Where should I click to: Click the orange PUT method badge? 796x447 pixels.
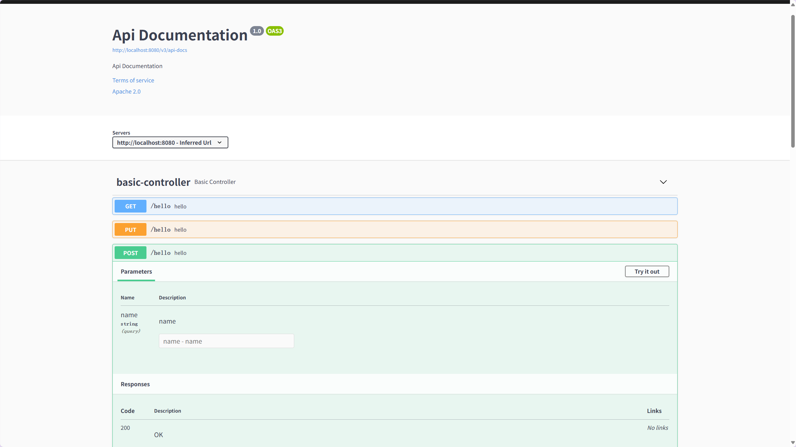tap(131, 229)
